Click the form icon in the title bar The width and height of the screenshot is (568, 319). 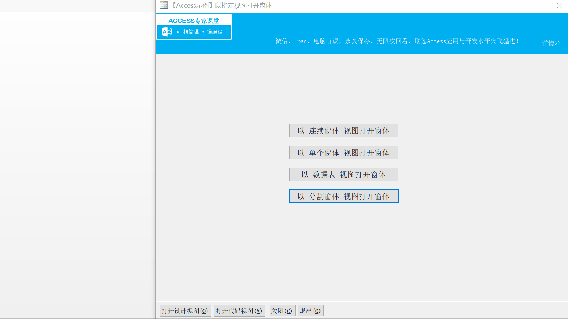click(164, 5)
